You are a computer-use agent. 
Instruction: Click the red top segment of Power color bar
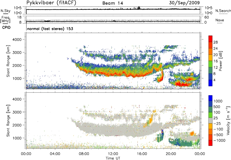[210, 39]
